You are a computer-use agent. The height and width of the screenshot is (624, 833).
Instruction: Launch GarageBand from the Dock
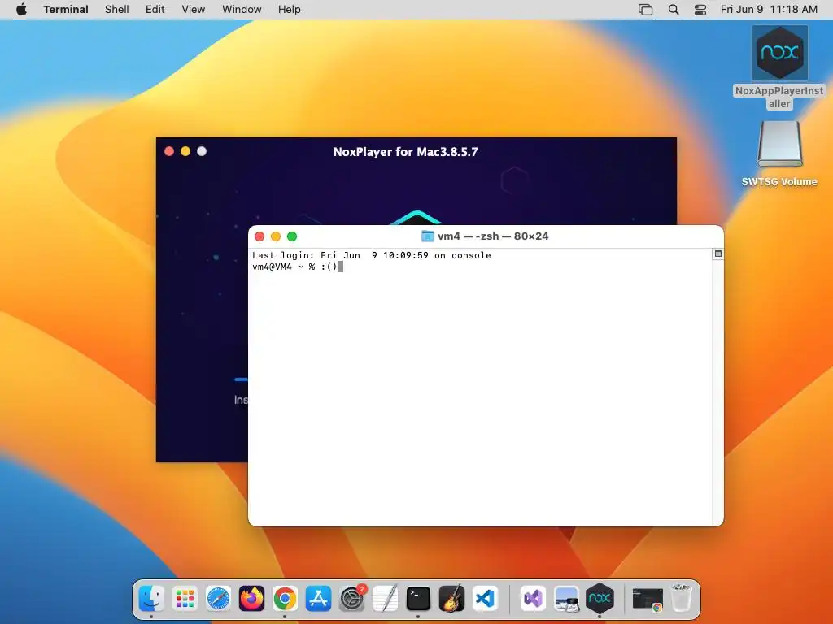pos(452,599)
